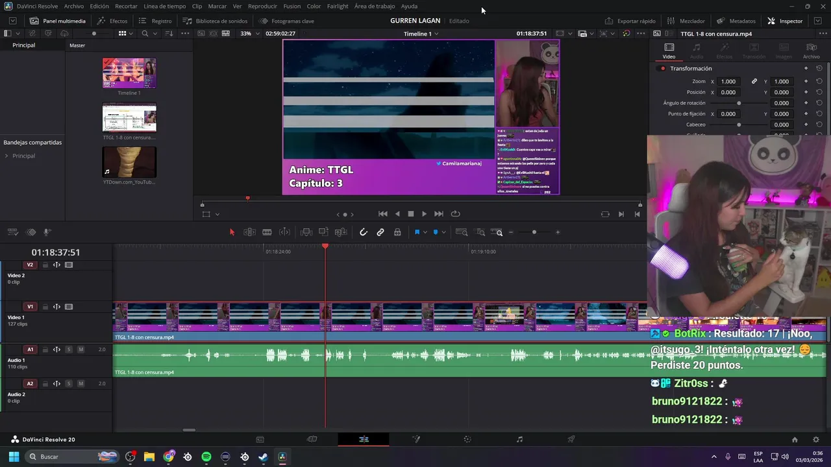
Task: Click the Exportar rápido button
Action: (x=630, y=21)
